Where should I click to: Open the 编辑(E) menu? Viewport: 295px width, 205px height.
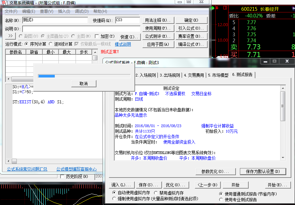point(29,11)
